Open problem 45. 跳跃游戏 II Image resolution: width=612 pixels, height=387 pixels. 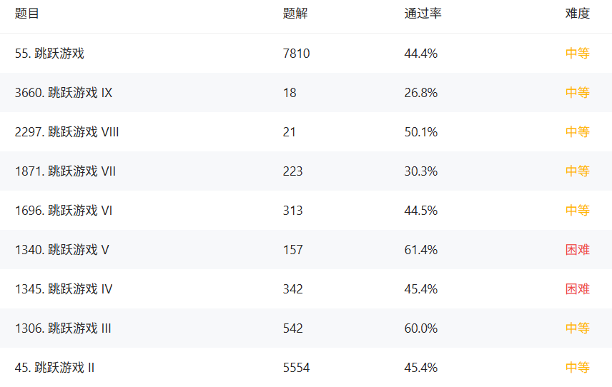(55, 368)
